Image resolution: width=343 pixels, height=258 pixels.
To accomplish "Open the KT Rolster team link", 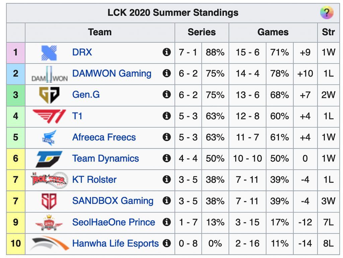I will point(94,180).
